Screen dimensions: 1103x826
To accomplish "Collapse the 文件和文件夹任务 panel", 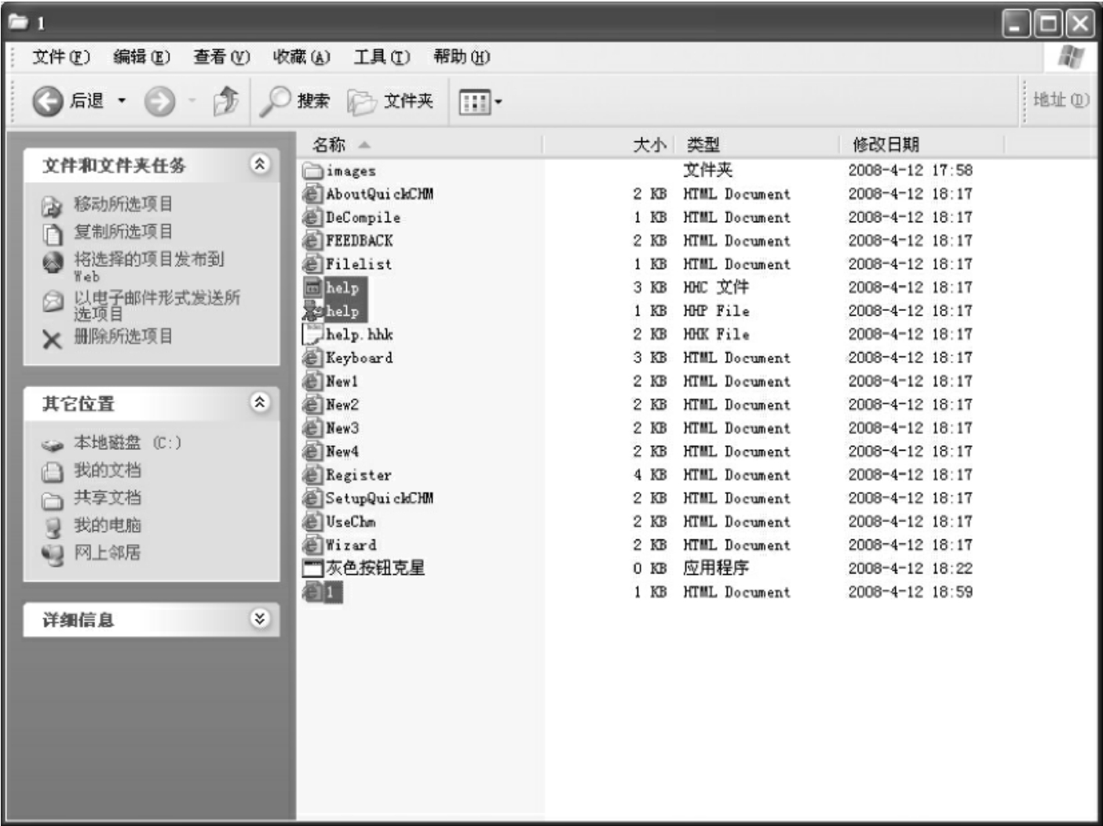I will pyautogui.click(x=260, y=164).
